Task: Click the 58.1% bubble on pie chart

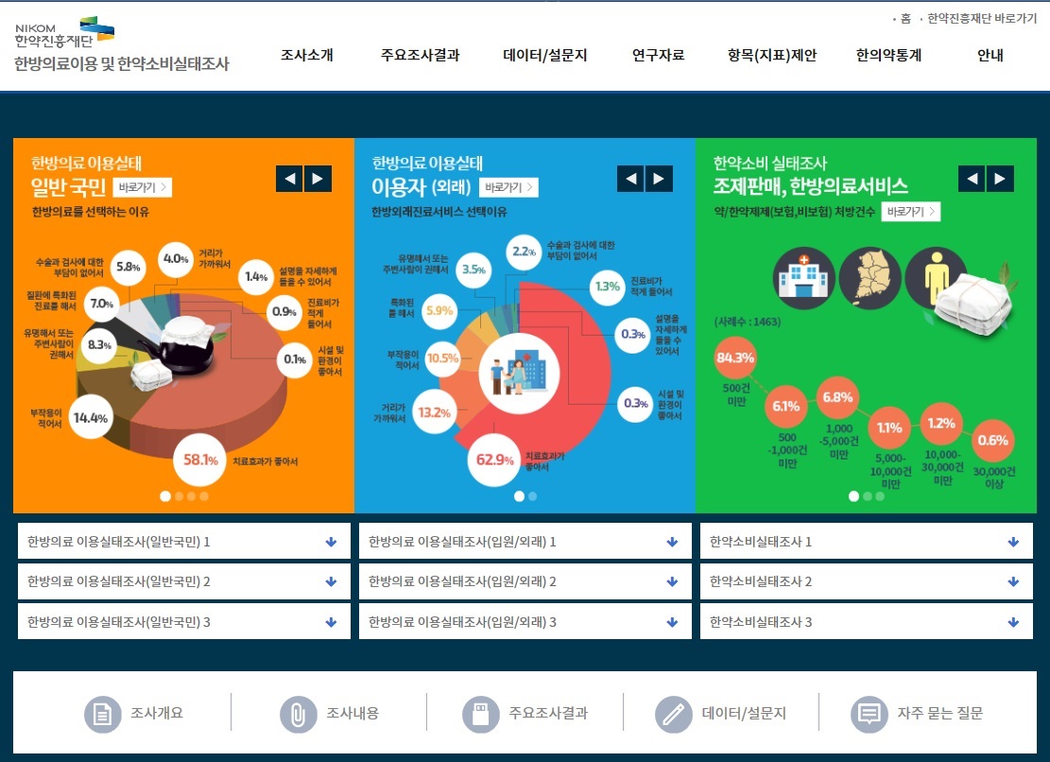Action: tap(200, 460)
